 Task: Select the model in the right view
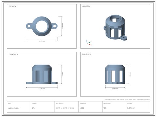point(115,74)
